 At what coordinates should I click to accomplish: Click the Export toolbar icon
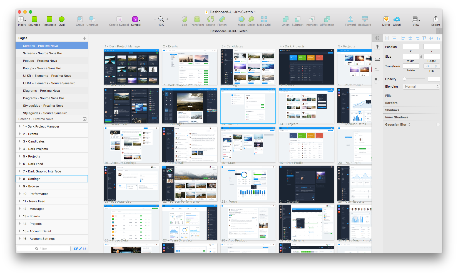(435, 19)
